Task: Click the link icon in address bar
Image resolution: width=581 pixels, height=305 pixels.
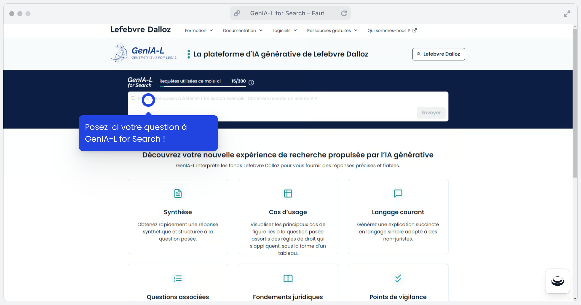Action: (x=237, y=13)
